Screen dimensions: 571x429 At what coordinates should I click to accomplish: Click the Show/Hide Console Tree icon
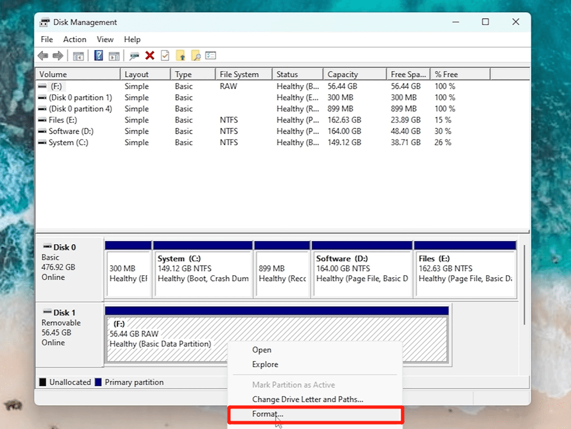(x=78, y=55)
